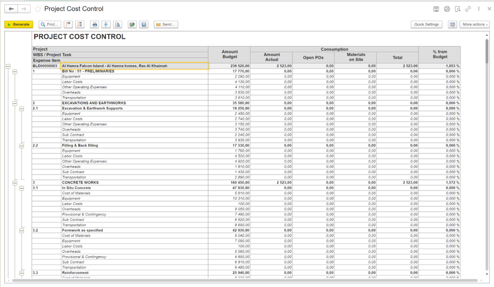The width and height of the screenshot is (494, 287).
Task: Click the print icon in the title bar
Action: tap(447, 9)
